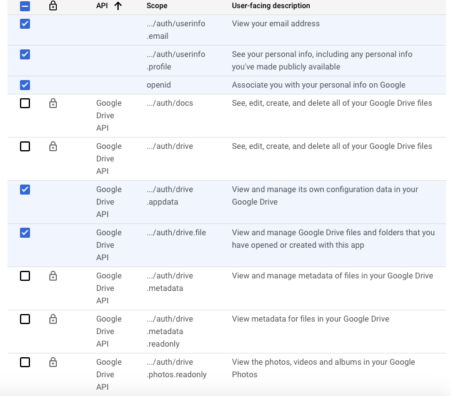The height and width of the screenshot is (396, 451).
Task: Select the '.../auth/drive.appdata' scope text
Action: click(x=170, y=196)
